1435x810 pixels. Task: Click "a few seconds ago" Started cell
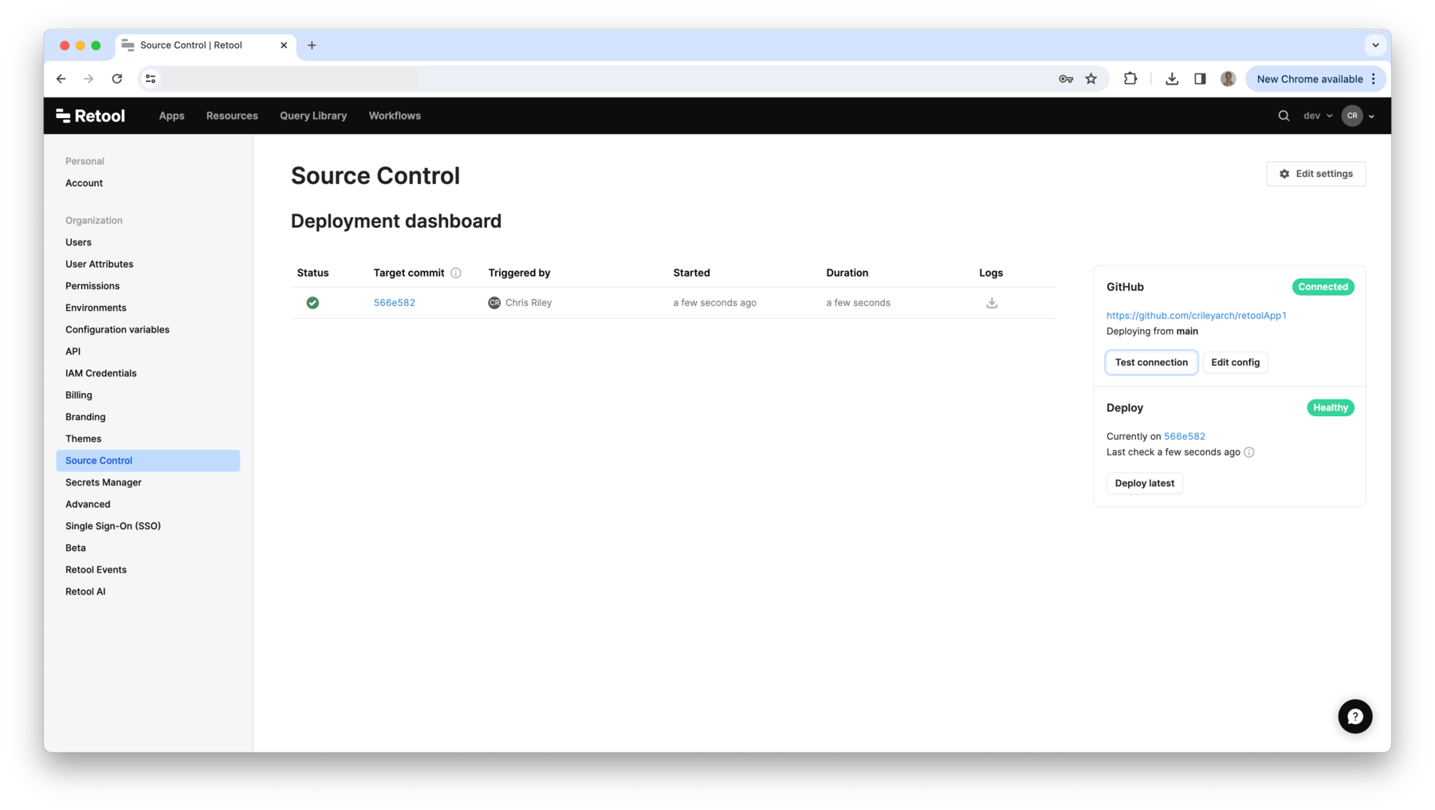tap(714, 303)
